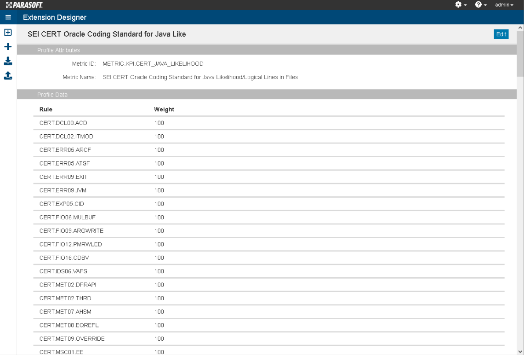Click the upload profile icon

click(x=8, y=75)
